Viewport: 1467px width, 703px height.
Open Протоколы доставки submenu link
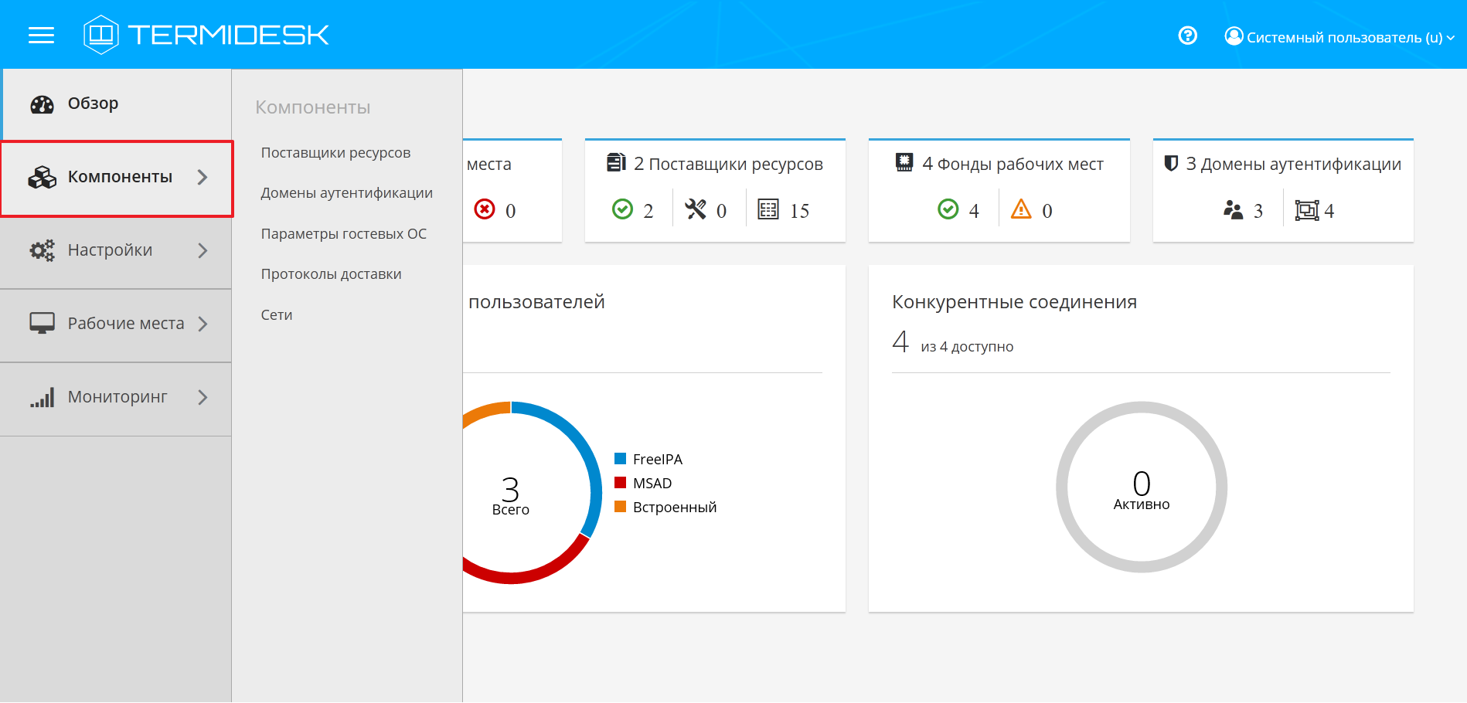(331, 274)
